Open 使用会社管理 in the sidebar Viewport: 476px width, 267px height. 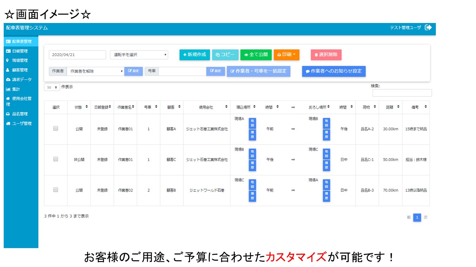(21, 102)
